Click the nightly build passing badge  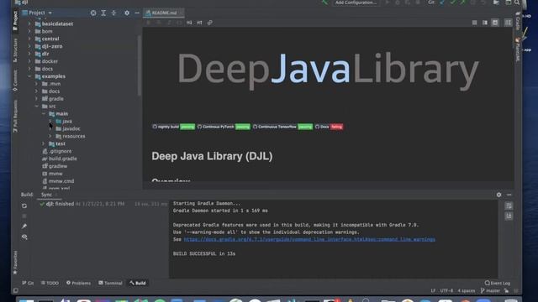point(173,127)
